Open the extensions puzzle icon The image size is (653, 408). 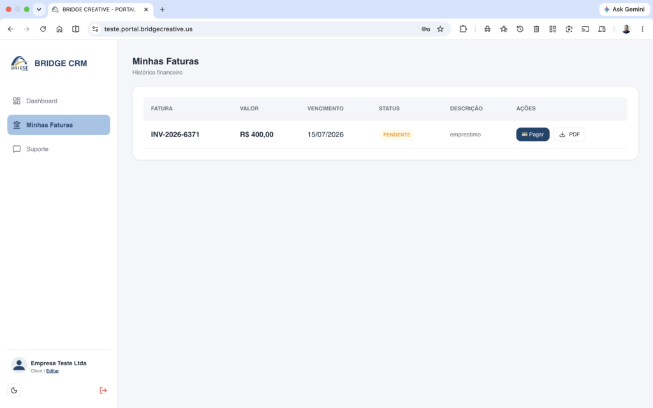[463, 29]
